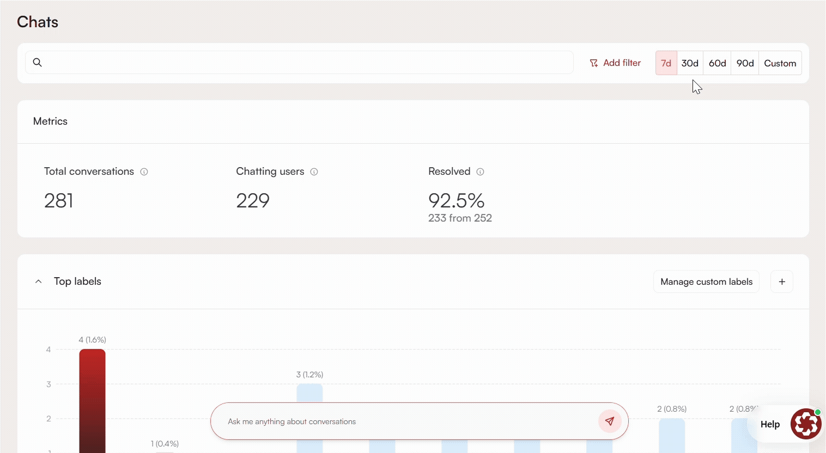Click info icon next to Chatting users
Screen dimensions: 826x453
(x=314, y=172)
